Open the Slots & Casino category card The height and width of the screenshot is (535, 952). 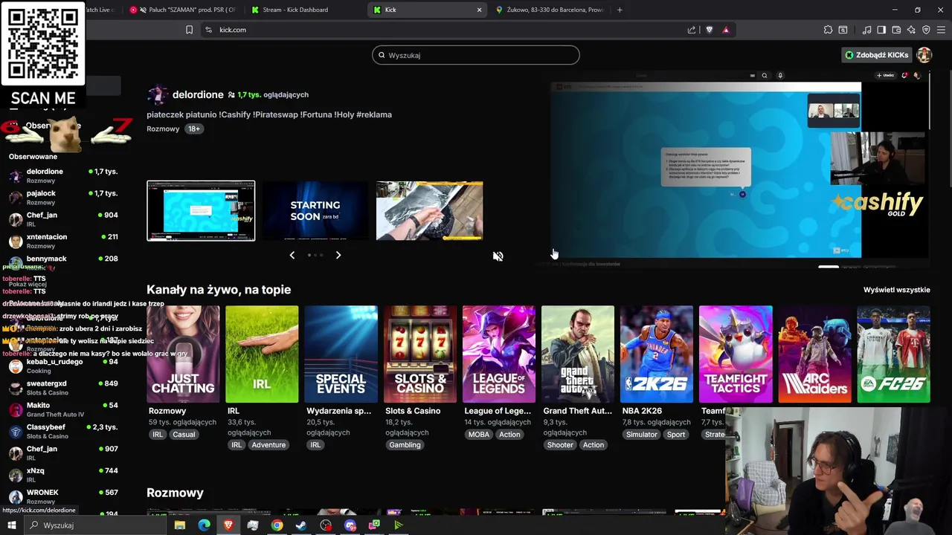tap(419, 354)
